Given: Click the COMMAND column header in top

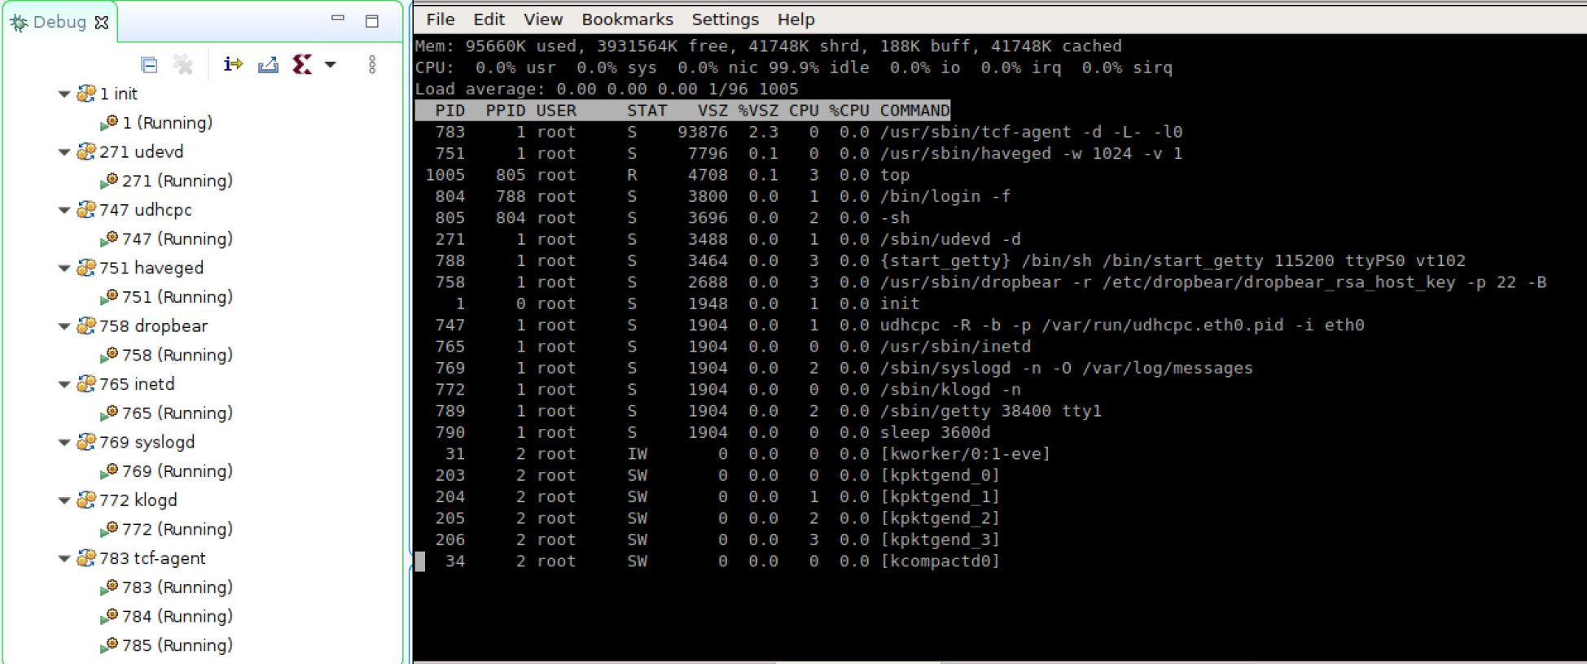Looking at the screenshot, I should click(x=914, y=111).
